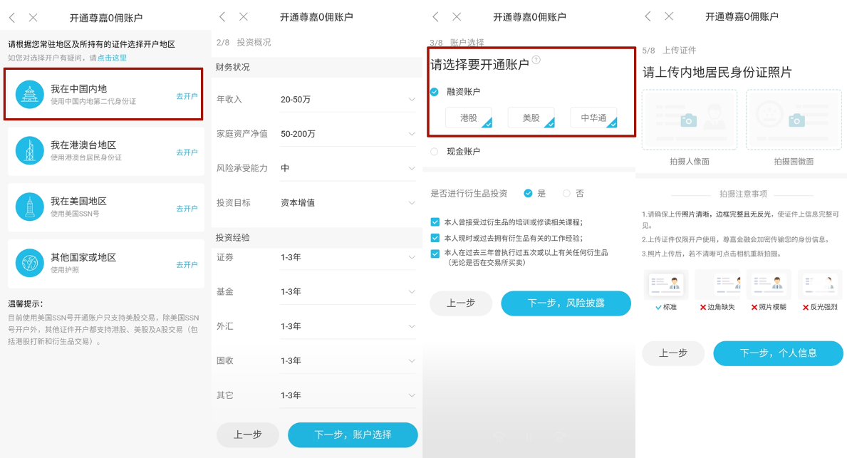Switch to 现金账户 option
This screenshot has width=847, height=458.
coord(435,151)
